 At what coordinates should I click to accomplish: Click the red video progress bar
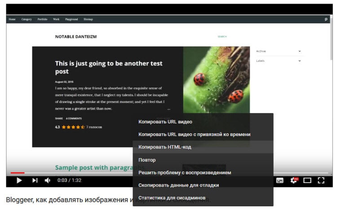pos(18,173)
